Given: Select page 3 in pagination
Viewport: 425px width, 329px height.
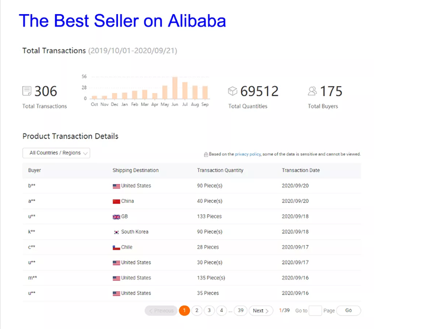Looking at the screenshot, I should coord(209,311).
